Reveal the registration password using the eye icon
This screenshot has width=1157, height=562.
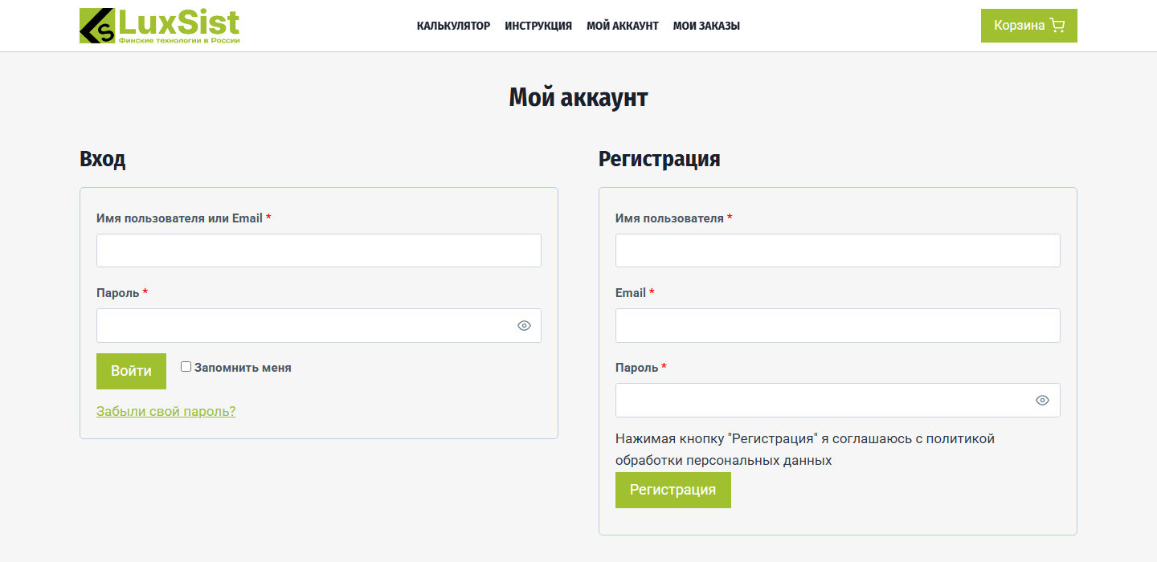click(x=1043, y=400)
